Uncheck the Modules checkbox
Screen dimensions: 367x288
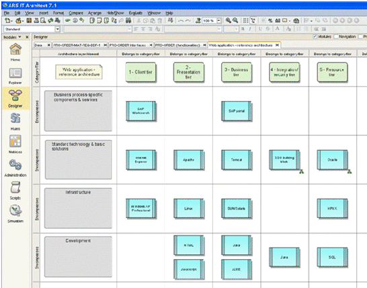click(315, 36)
